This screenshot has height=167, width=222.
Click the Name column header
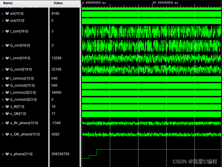click(x=8, y=3)
